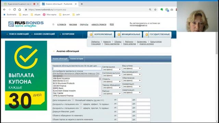Click the browser forward arrow
Screen dimensions: 219x123
(x=10, y=10)
